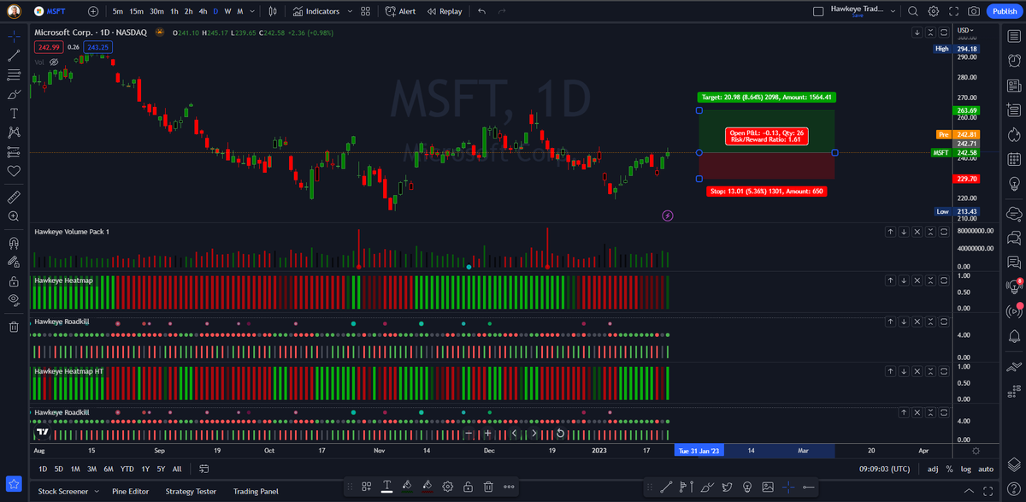Toggle the % percent scale
Screen dimensions: 1026x502
click(949, 469)
